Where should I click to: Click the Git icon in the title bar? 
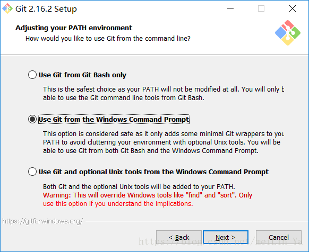click(7, 8)
